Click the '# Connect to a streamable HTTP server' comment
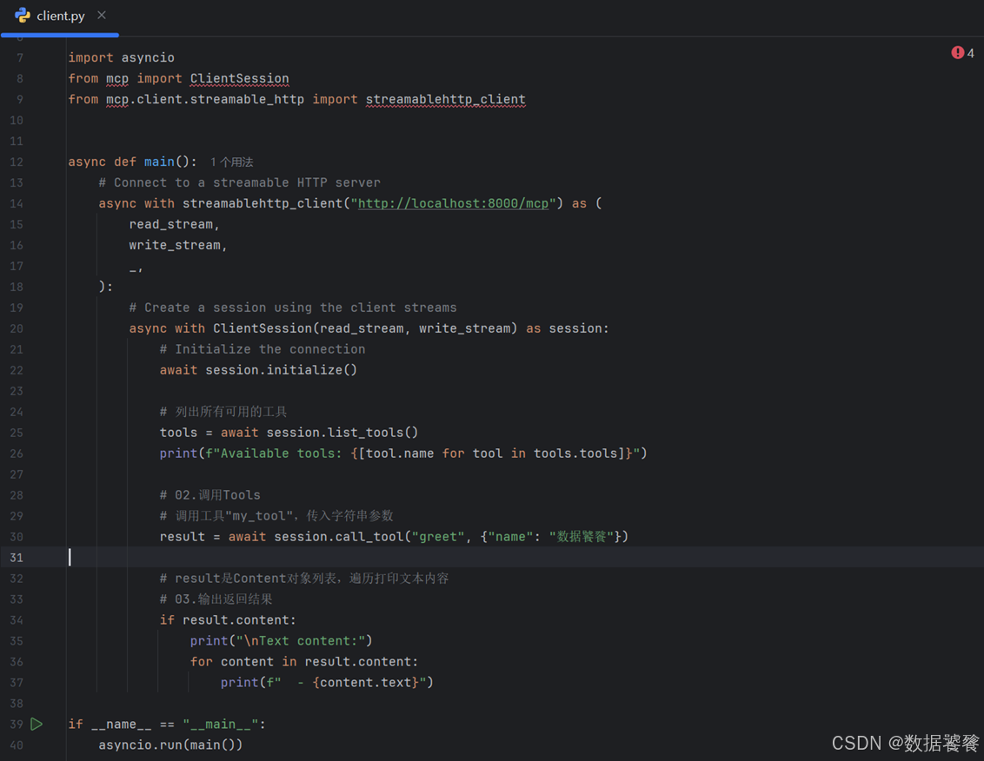 click(240, 182)
